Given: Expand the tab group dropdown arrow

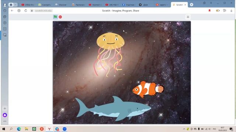Looking at the screenshot, I should tap(15, 5).
